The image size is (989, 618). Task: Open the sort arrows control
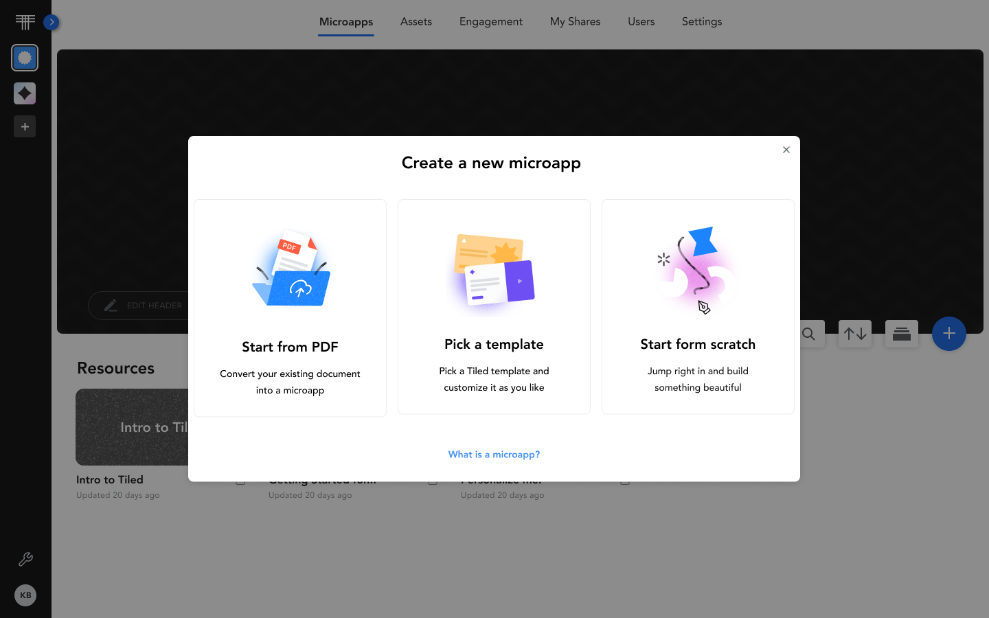click(855, 334)
